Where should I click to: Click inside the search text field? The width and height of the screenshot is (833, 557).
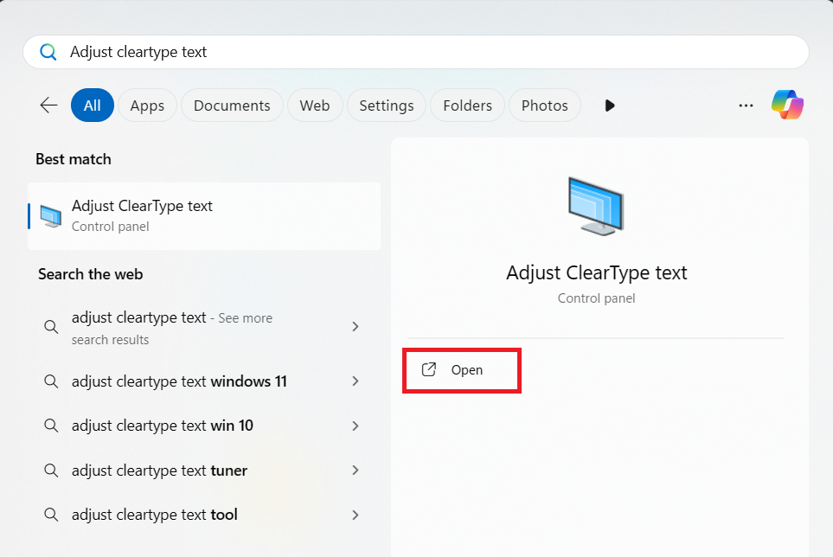click(433, 52)
